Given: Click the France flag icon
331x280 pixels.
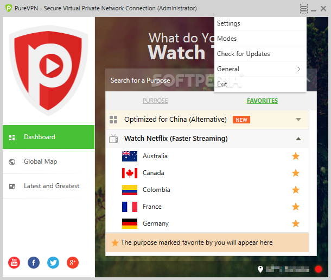Looking at the screenshot, I should tap(130, 207).
